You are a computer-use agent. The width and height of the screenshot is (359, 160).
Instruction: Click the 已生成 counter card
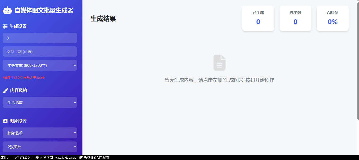tap(258, 18)
